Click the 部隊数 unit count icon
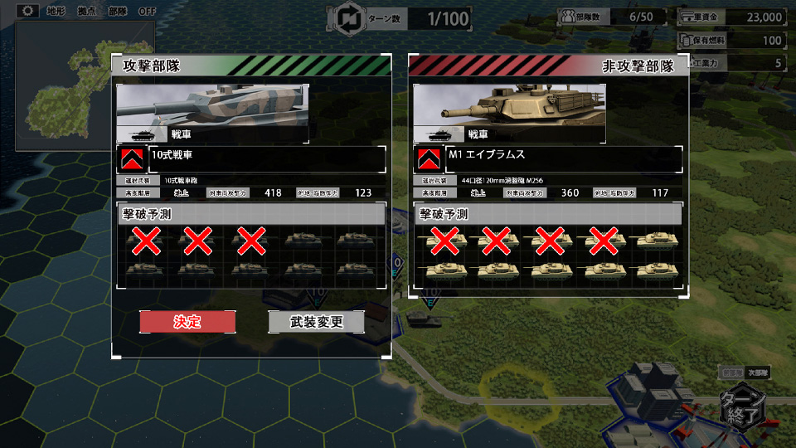Image resolution: width=796 pixels, height=448 pixels. (566, 17)
